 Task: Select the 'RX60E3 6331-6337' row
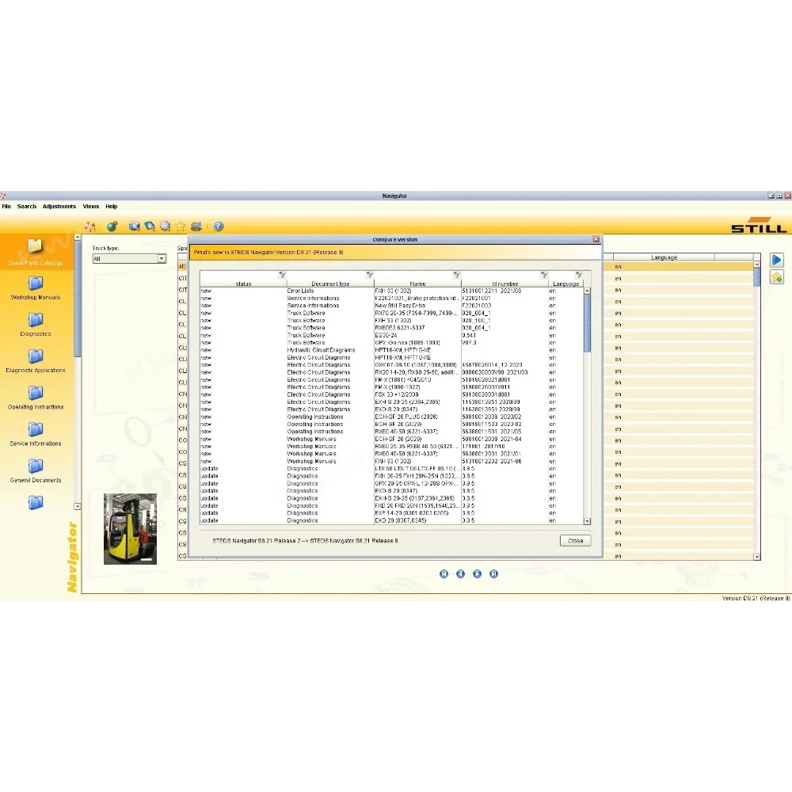[x=392, y=328]
